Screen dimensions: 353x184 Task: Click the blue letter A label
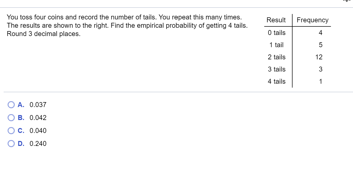21,105
